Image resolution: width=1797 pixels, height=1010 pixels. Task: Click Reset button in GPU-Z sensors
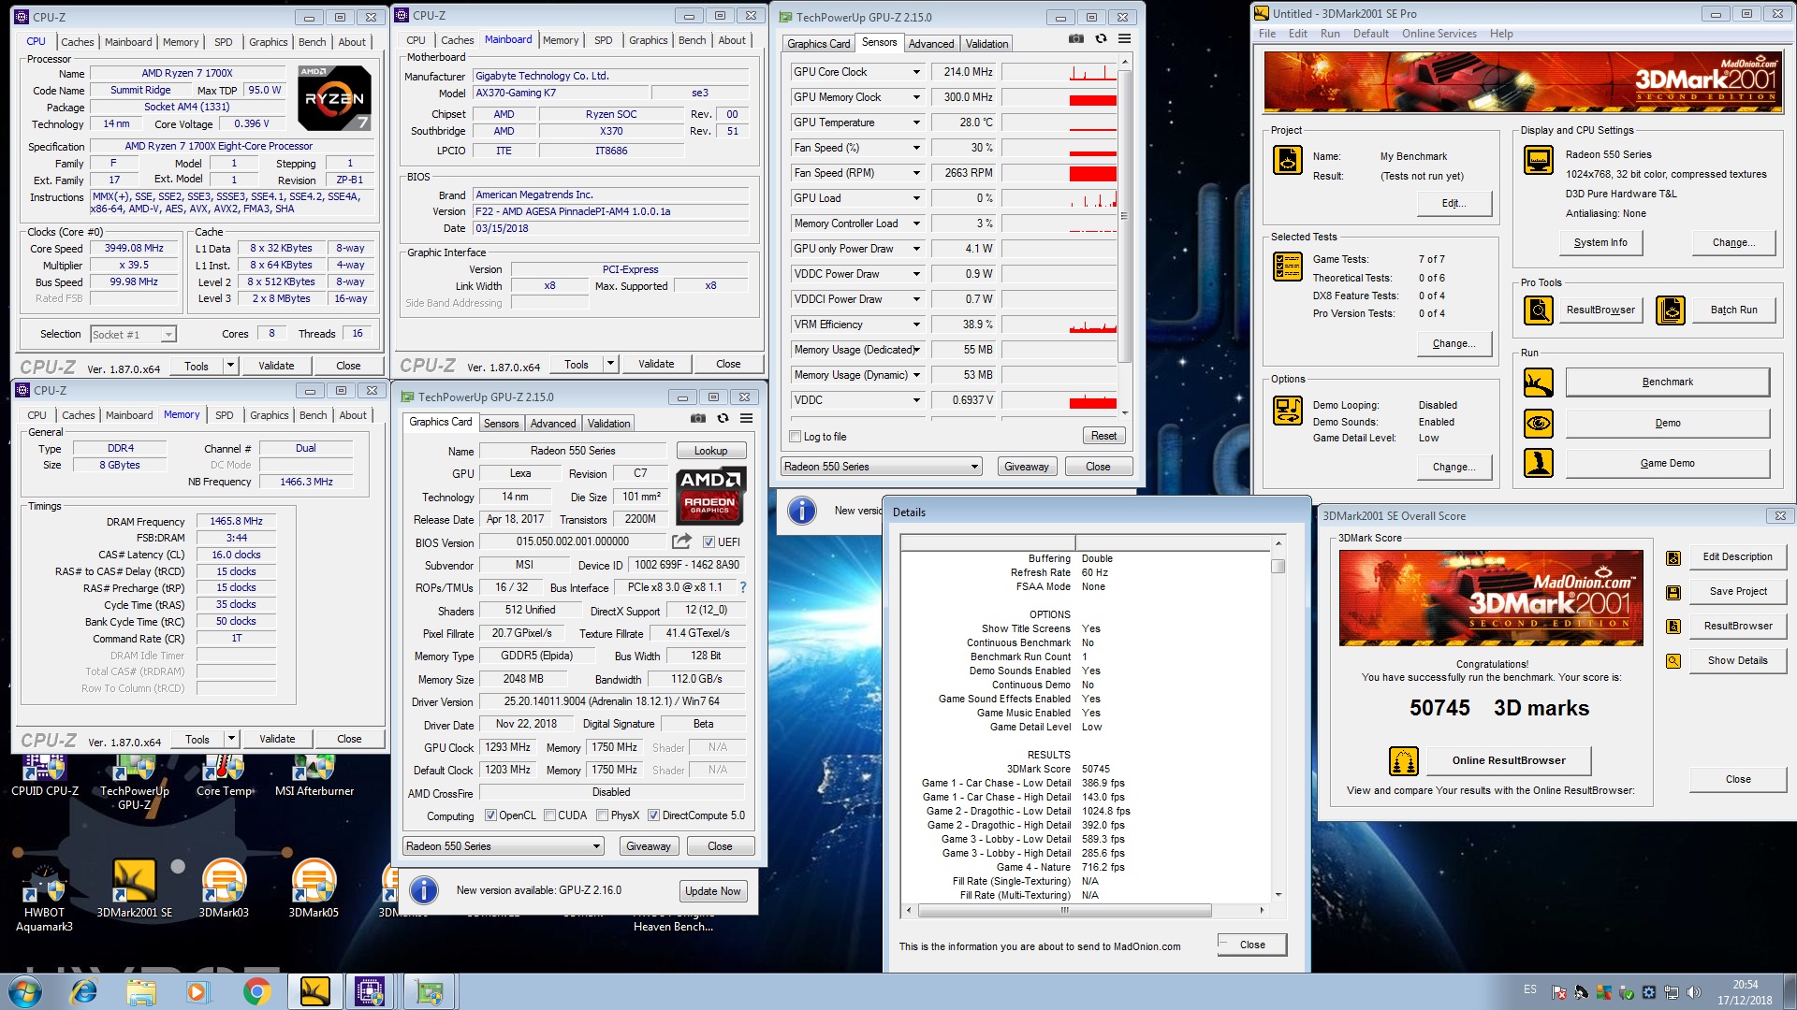click(x=1103, y=436)
